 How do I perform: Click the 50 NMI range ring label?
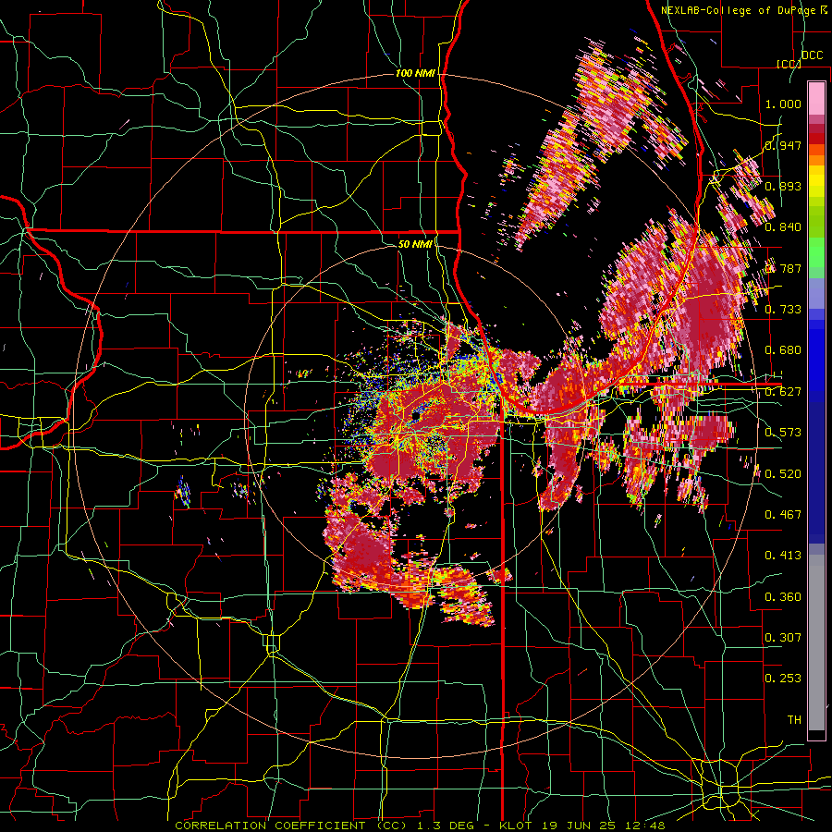click(415, 245)
